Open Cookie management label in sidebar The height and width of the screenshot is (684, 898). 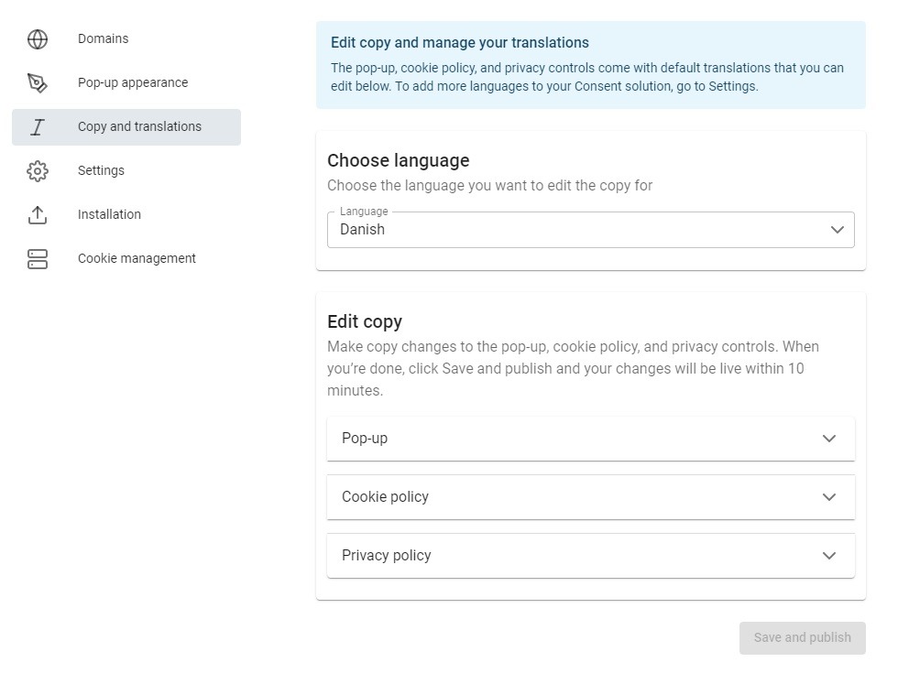[x=137, y=259]
